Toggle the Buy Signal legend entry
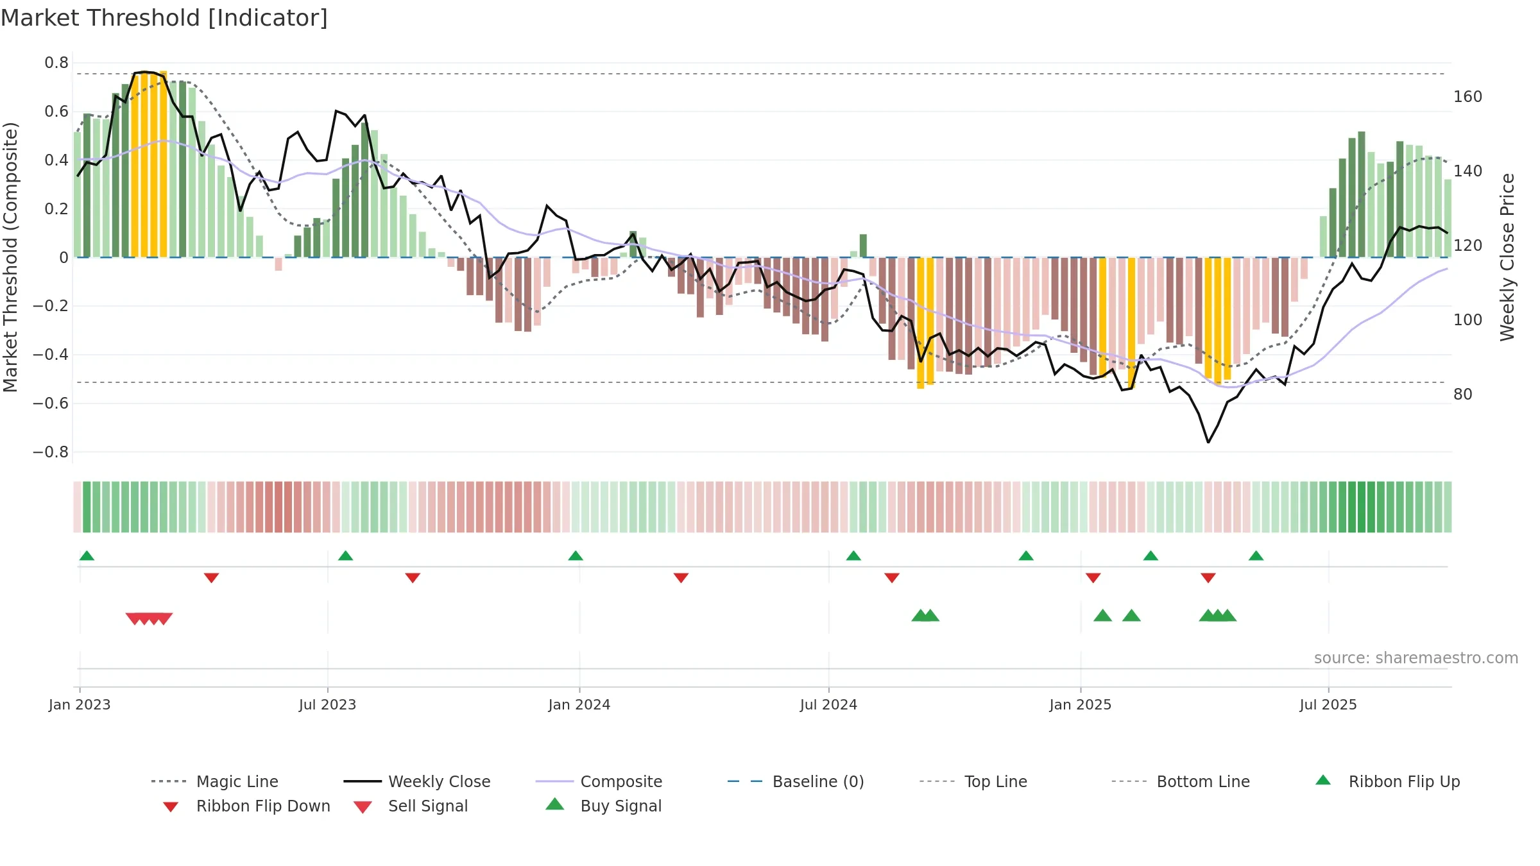This screenshot has height=866, width=1540. 603,806
